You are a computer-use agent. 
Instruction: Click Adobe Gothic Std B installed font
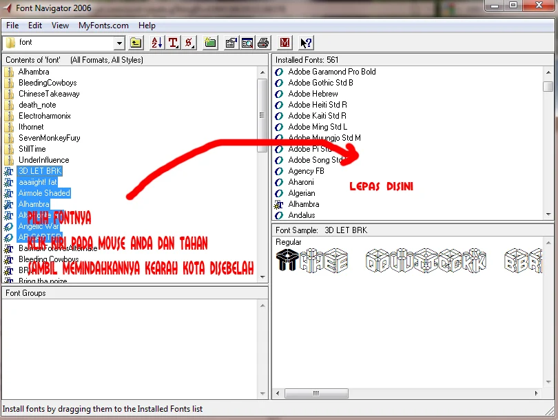(320, 83)
